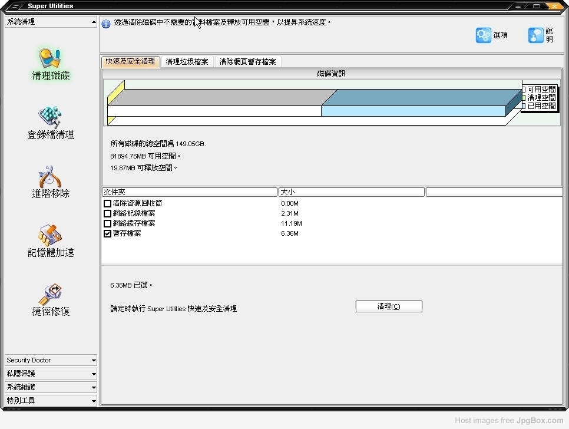Click the 請定時執行 Super Utilities 快速及安全清理 note
Screen dimensions: 569x429
173,309
